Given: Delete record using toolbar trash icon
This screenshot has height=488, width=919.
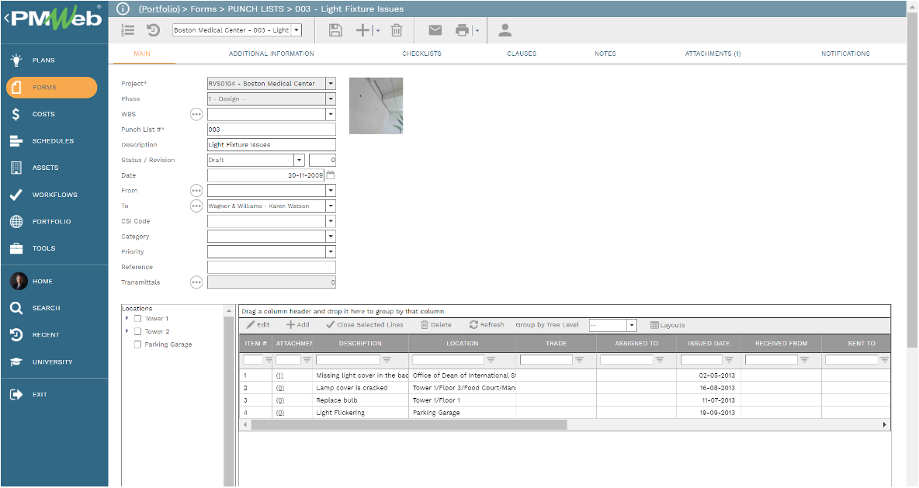Looking at the screenshot, I should [397, 30].
